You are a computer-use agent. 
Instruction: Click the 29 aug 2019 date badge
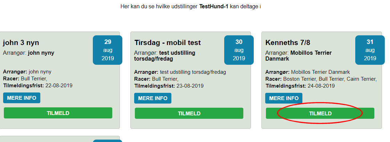point(108,50)
